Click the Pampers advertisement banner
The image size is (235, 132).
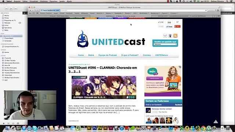coord(163,81)
